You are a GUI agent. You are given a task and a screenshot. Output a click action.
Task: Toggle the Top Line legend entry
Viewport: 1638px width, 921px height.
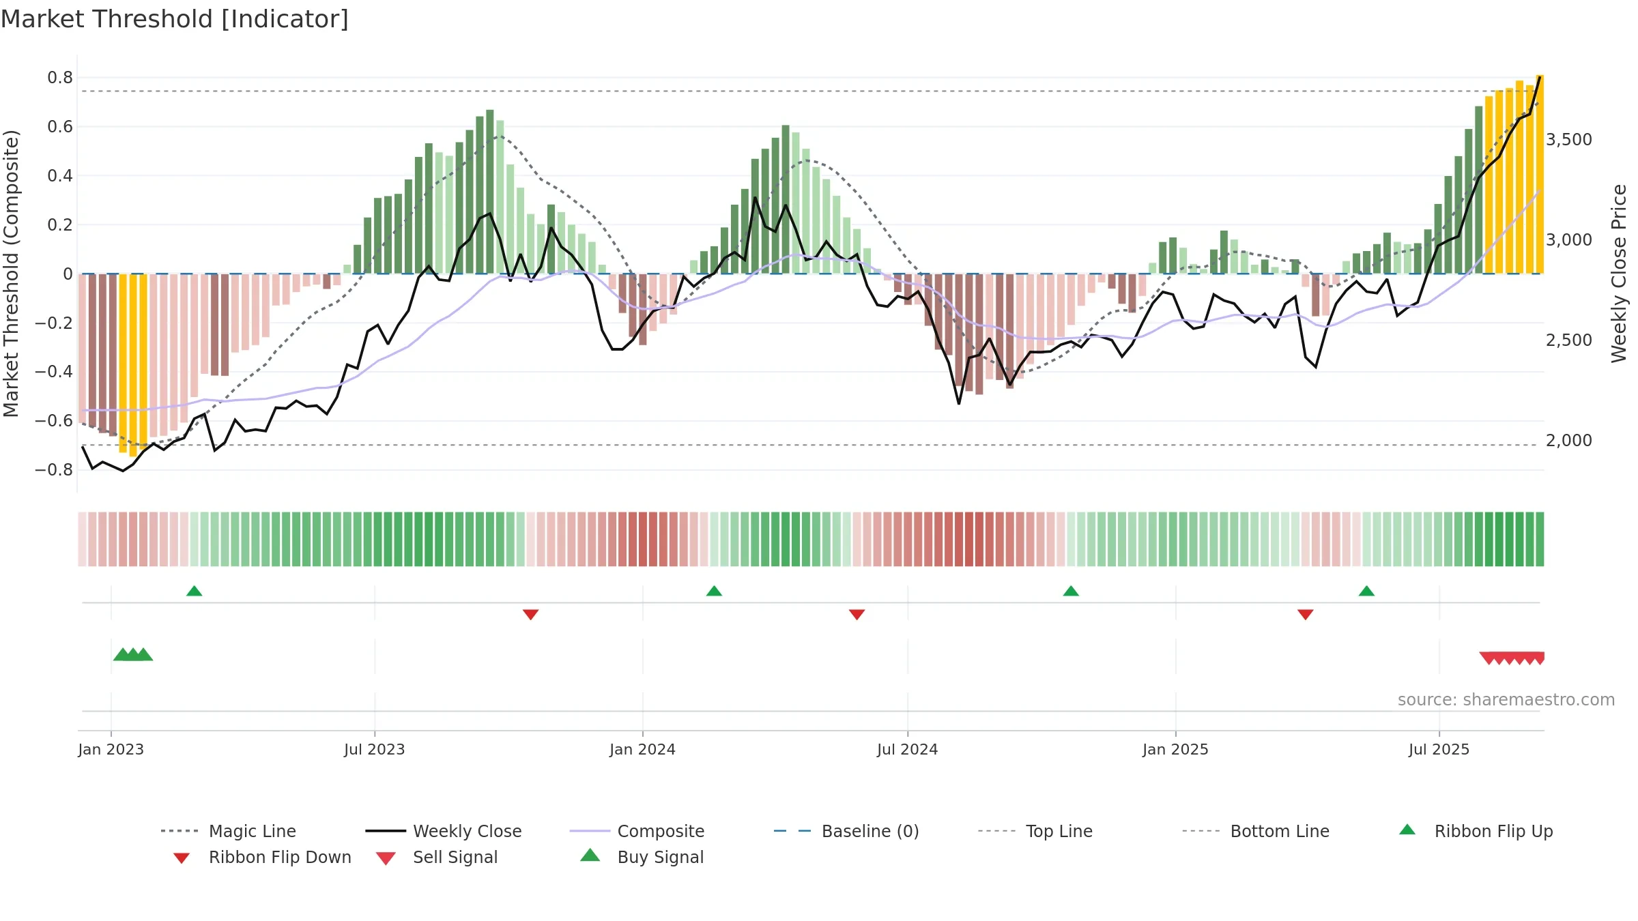click(1035, 831)
